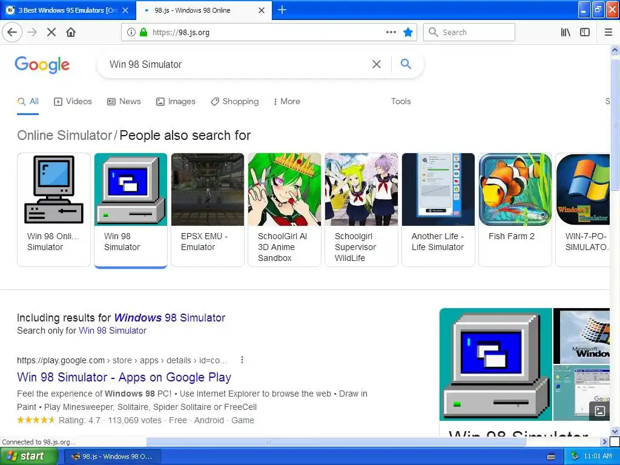Toggle the browser sidebar

point(585,33)
